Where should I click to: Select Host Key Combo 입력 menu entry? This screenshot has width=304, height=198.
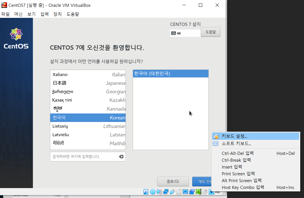coord(256,187)
